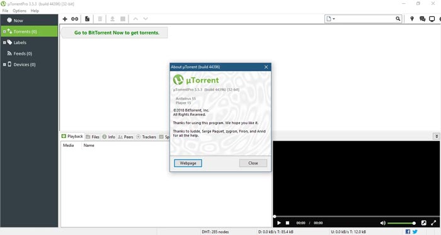Open the Twitter icon in status bar
This screenshot has width=441, height=235.
tap(415, 232)
